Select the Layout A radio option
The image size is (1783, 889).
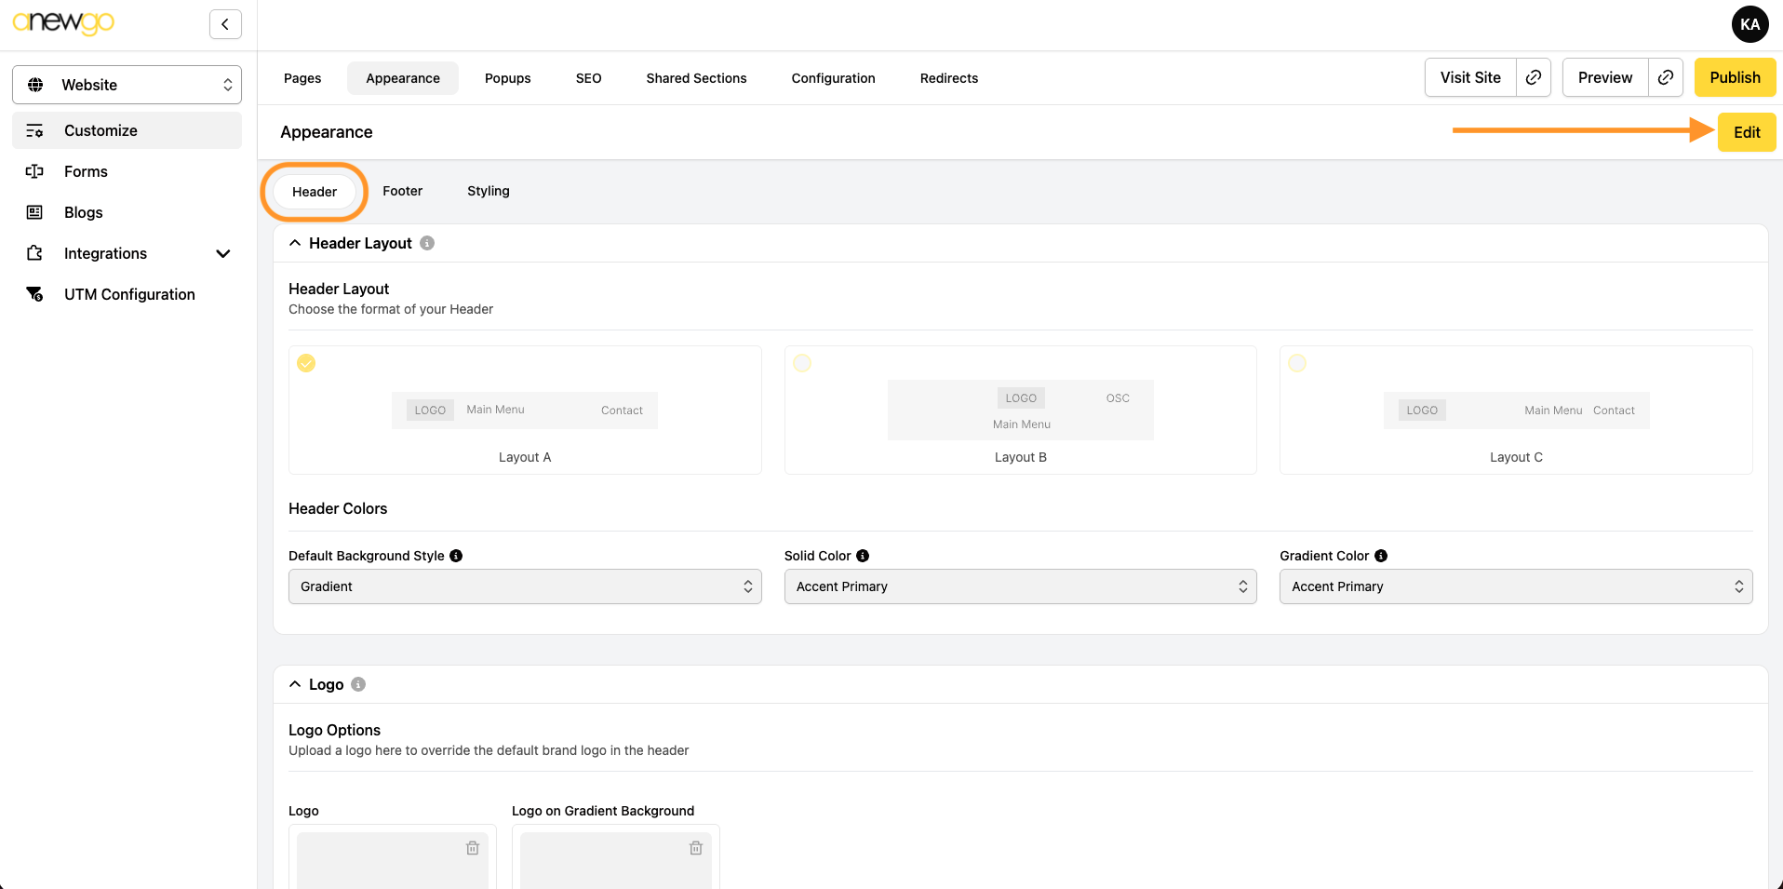click(x=306, y=363)
